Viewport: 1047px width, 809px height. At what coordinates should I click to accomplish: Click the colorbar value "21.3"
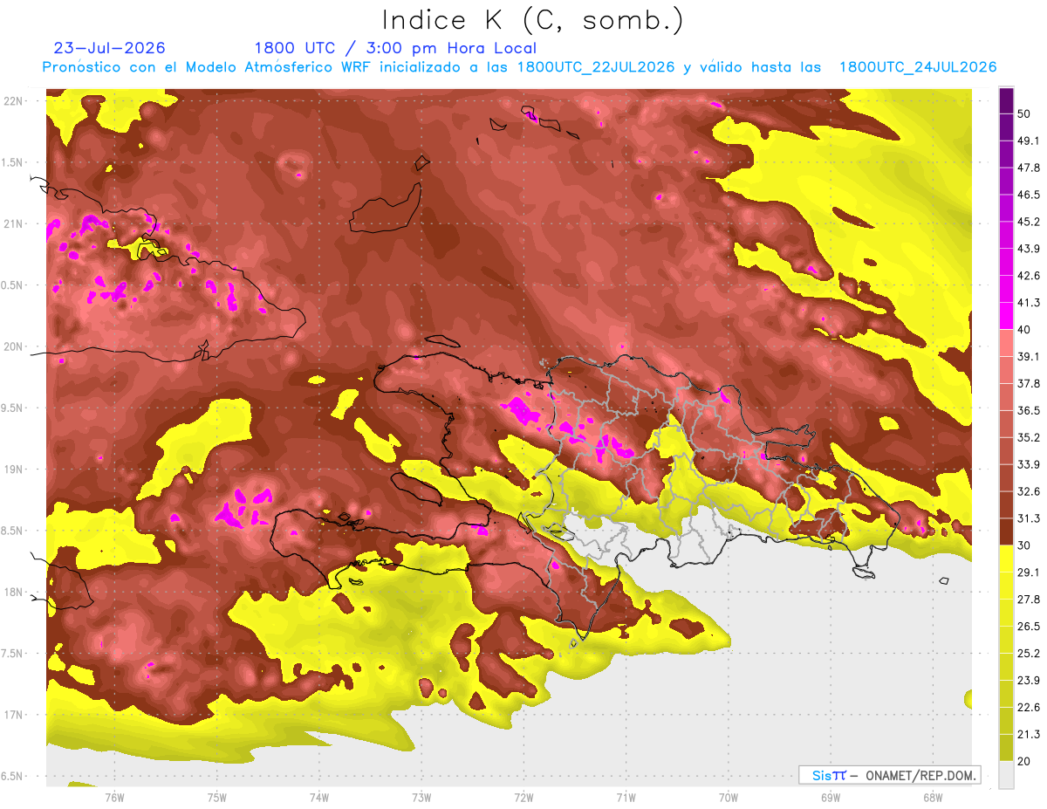point(1029,735)
